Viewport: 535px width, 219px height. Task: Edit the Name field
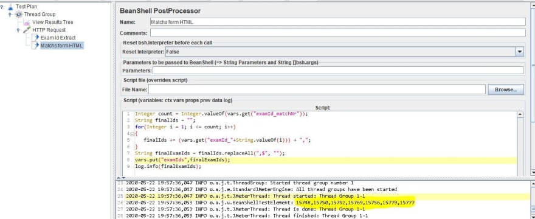[x=338, y=22]
